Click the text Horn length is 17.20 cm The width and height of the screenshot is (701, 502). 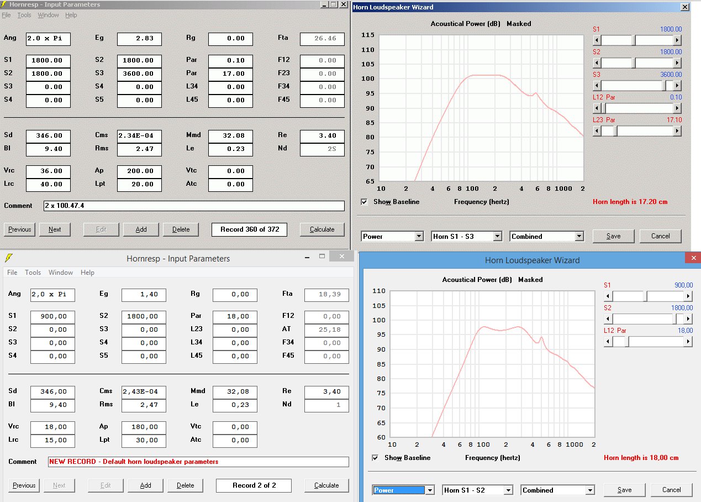[630, 202]
